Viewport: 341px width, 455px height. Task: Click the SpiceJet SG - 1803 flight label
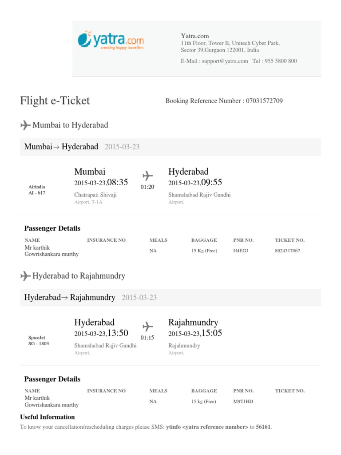38,340
